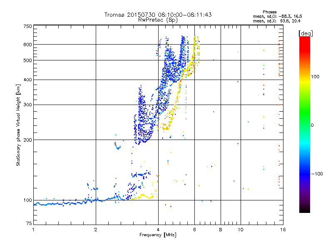This screenshot has width=333, height=250.
Task: Select the 300 height axis tick label
Action: (x=27, y=105)
